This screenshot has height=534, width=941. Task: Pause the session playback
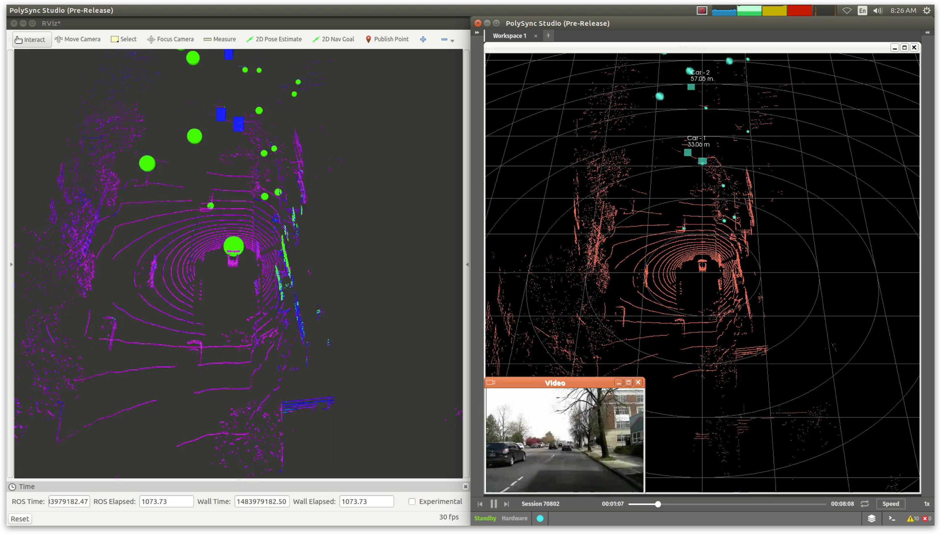click(494, 504)
